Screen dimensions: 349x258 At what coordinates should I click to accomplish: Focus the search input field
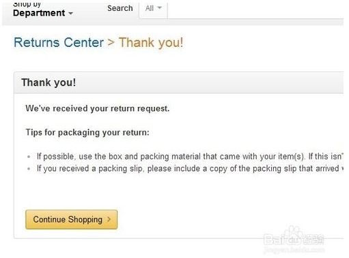tap(255, 10)
